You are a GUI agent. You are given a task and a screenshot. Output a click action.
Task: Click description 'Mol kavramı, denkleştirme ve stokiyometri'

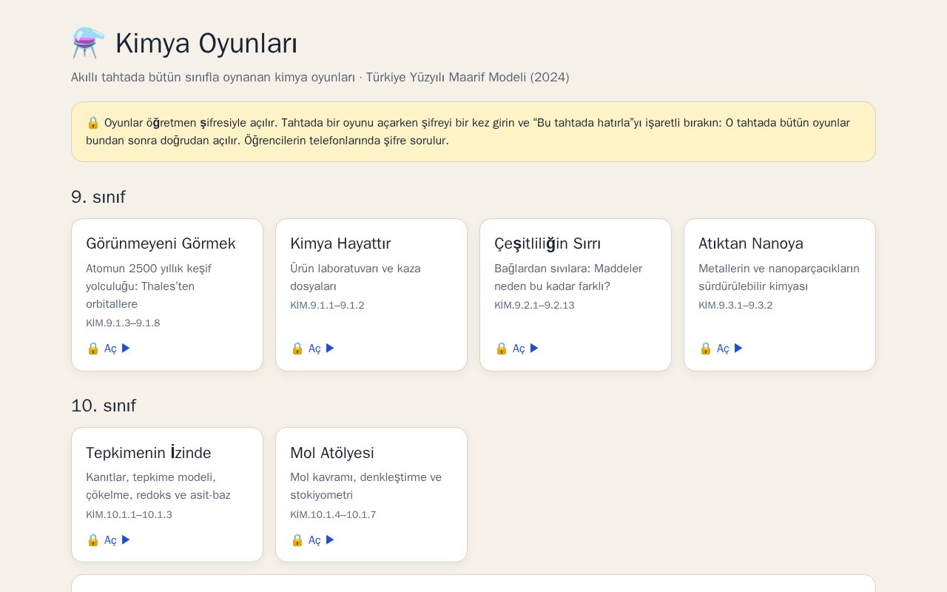(365, 486)
